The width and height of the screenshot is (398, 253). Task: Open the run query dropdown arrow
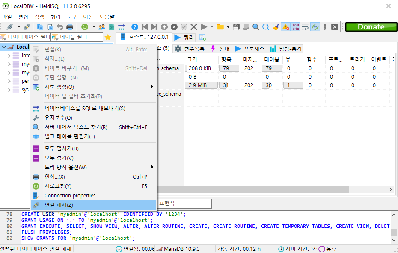(x=212, y=27)
